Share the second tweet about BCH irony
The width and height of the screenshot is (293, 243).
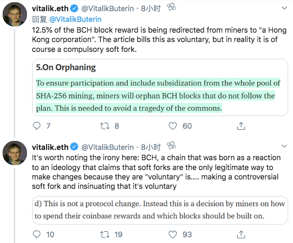[241, 234]
